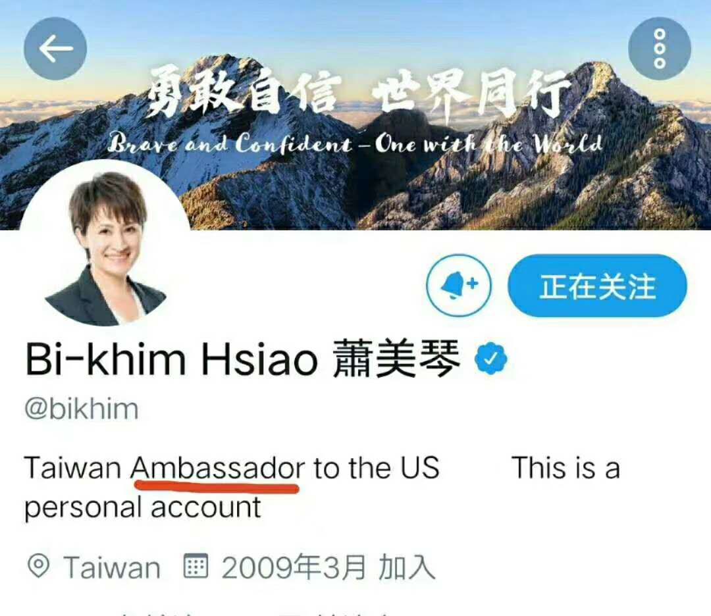This screenshot has width=711, height=616.
Task: Click 'This is a' bio text
Action: tap(566, 468)
